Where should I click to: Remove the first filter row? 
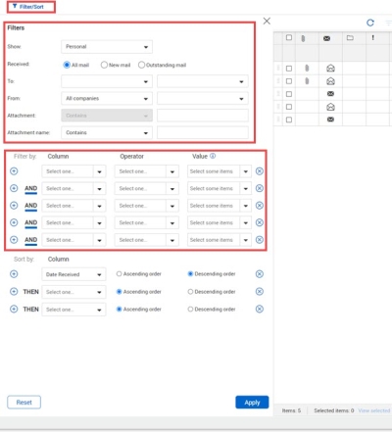260,171
